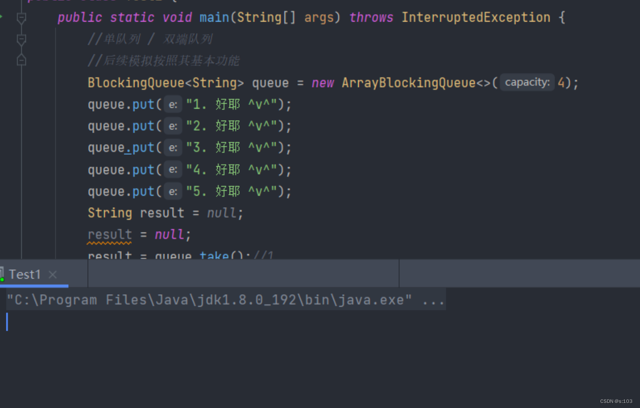640x408 pixels.
Task: Collapse the main method fold marker in gutter
Action: (21, 18)
